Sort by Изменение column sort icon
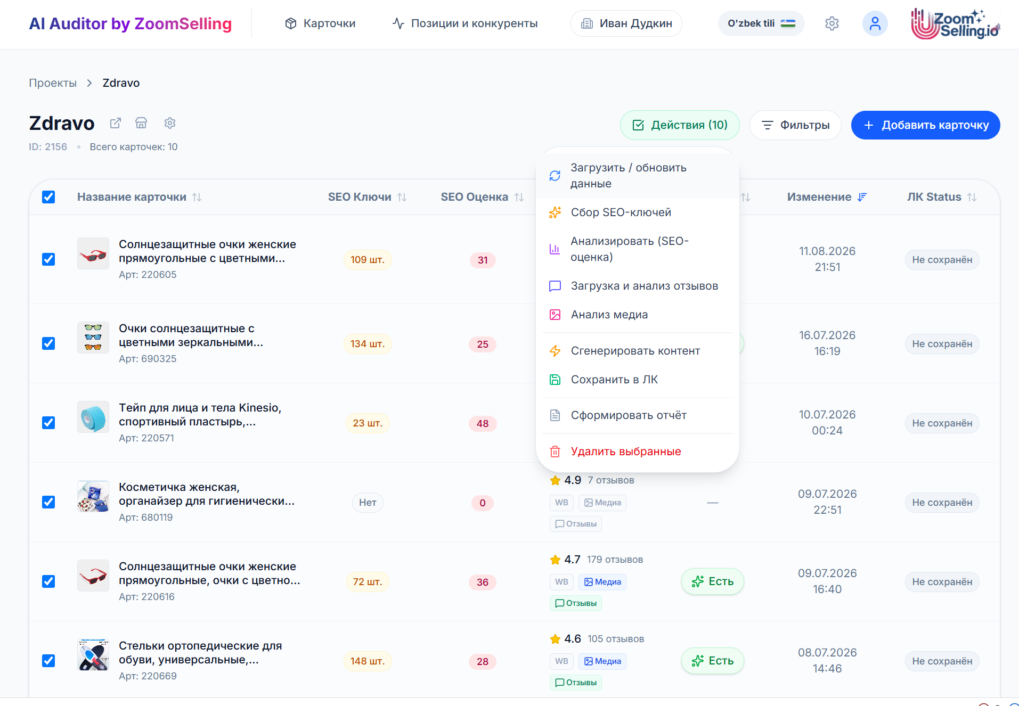This screenshot has width=1019, height=706. click(x=862, y=197)
